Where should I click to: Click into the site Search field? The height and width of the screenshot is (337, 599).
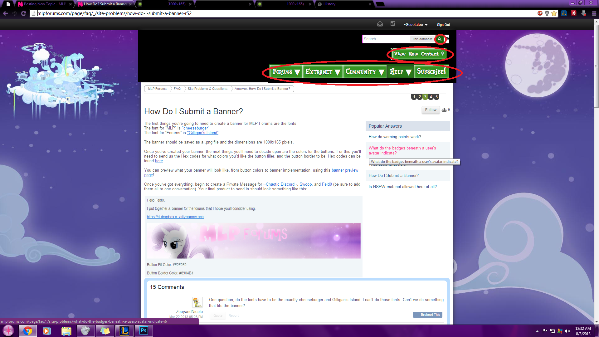386,39
